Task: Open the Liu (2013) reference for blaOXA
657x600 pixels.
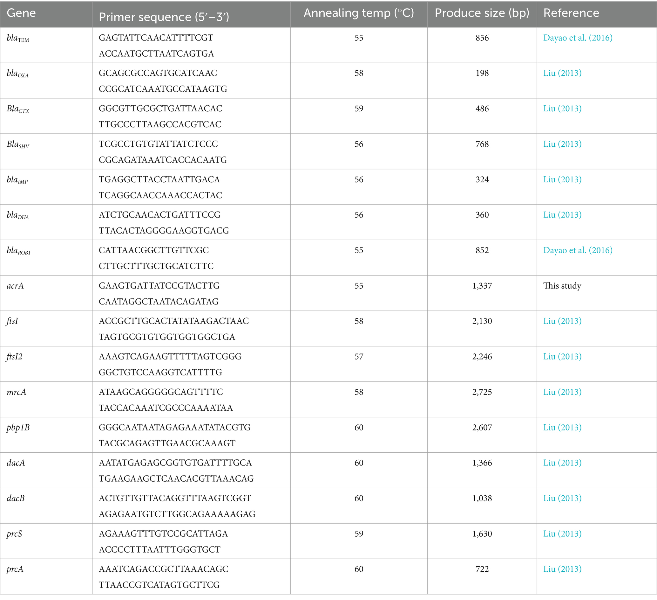Action: pos(562,73)
